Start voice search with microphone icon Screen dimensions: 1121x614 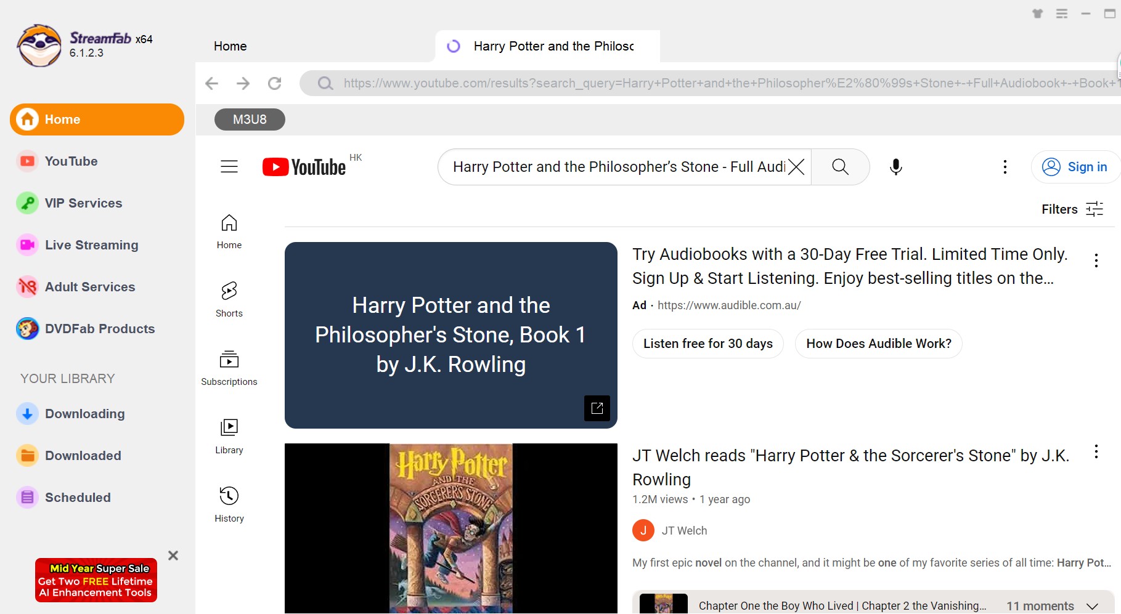(896, 167)
